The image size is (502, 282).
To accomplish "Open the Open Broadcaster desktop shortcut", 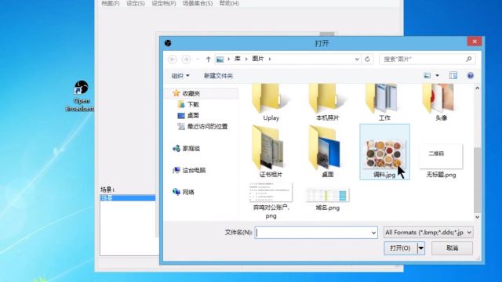I will click(81, 96).
